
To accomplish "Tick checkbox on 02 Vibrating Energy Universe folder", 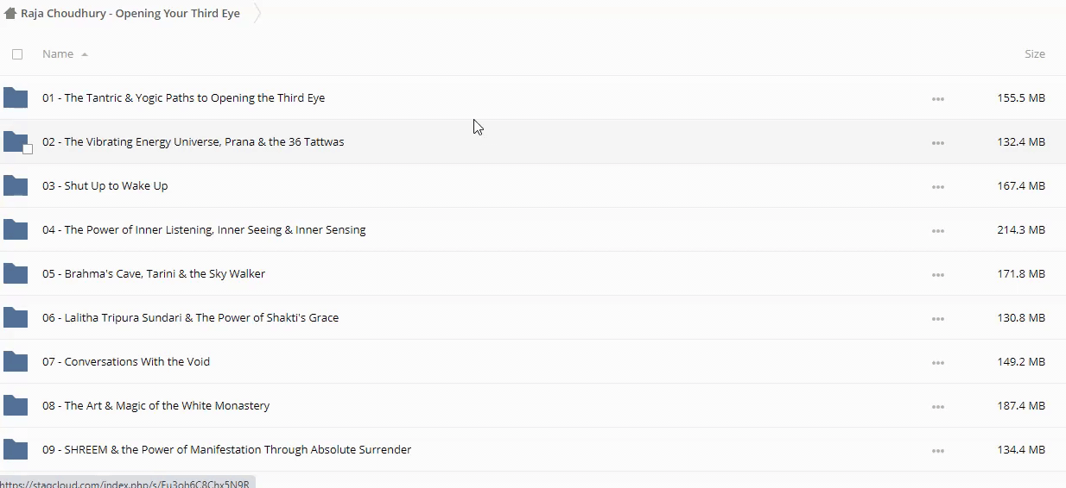I will (x=28, y=149).
